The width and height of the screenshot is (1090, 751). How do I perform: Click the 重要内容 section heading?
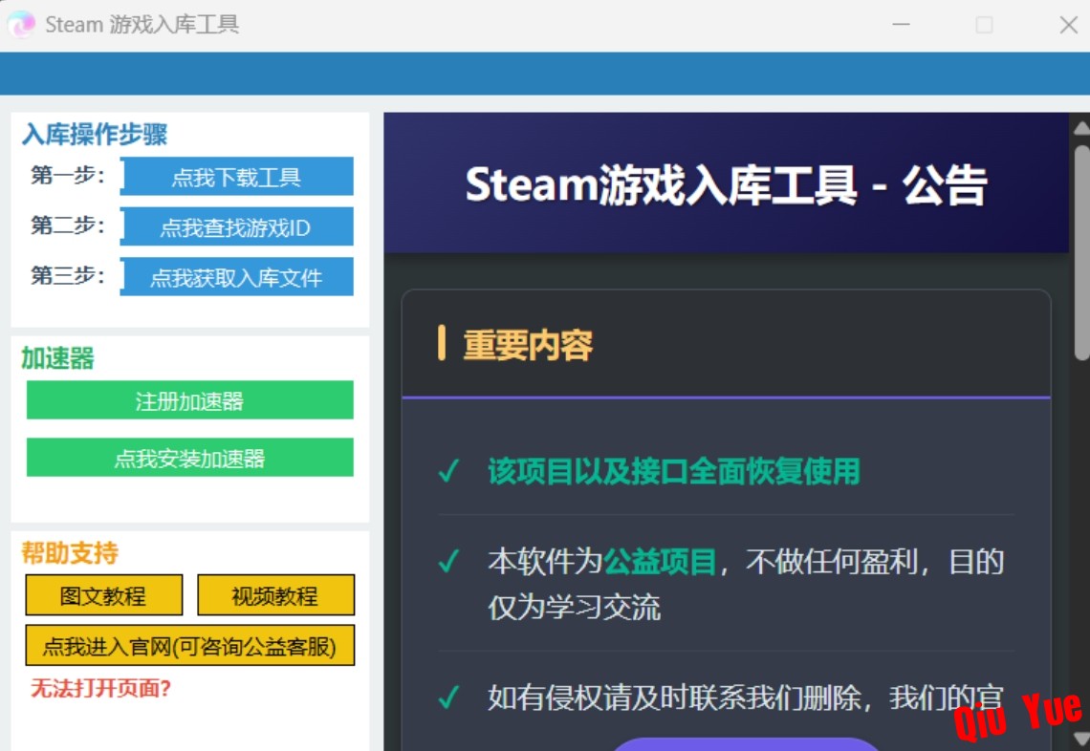pos(528,345)
